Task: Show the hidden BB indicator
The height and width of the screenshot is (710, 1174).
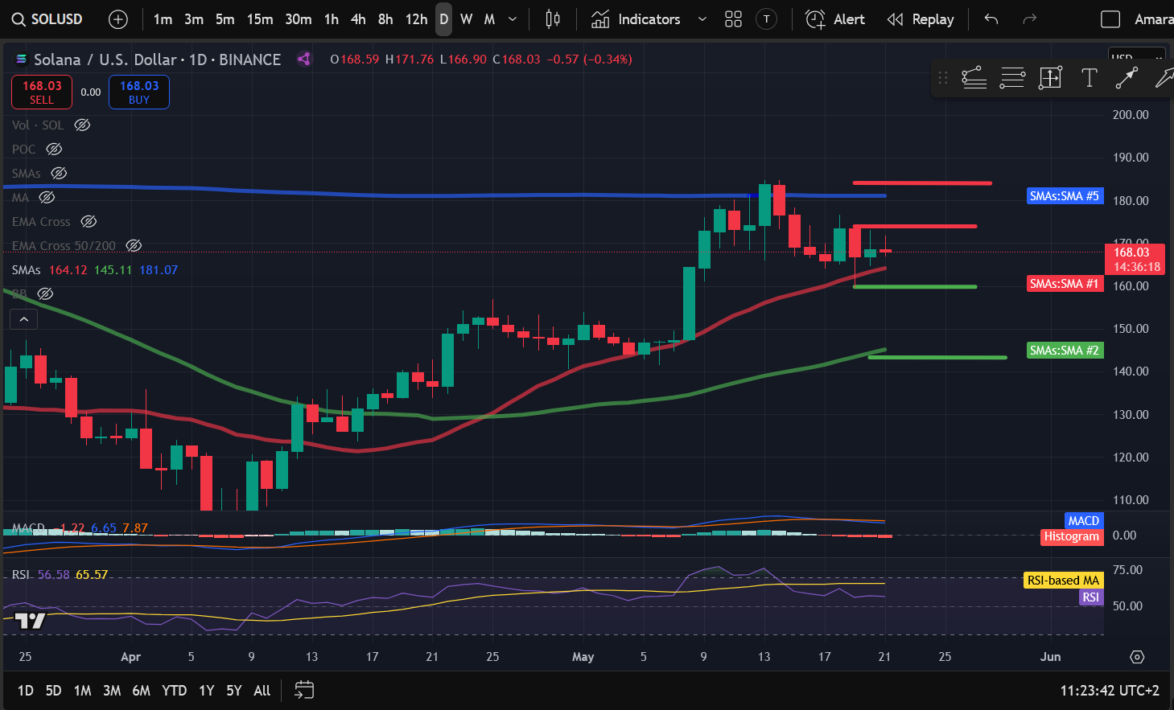Action: (x=45, y=294)
